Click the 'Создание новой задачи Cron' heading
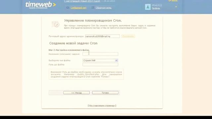Image resolution: width=212 pixels, height=119 pixels. tap(73, 43)
